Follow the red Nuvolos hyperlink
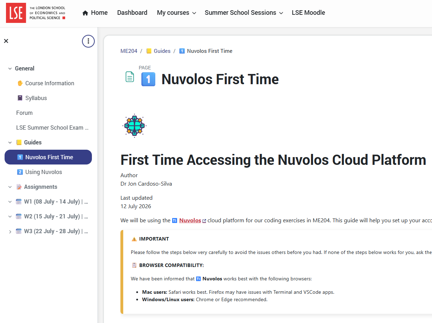 click(x=190, y=220)
